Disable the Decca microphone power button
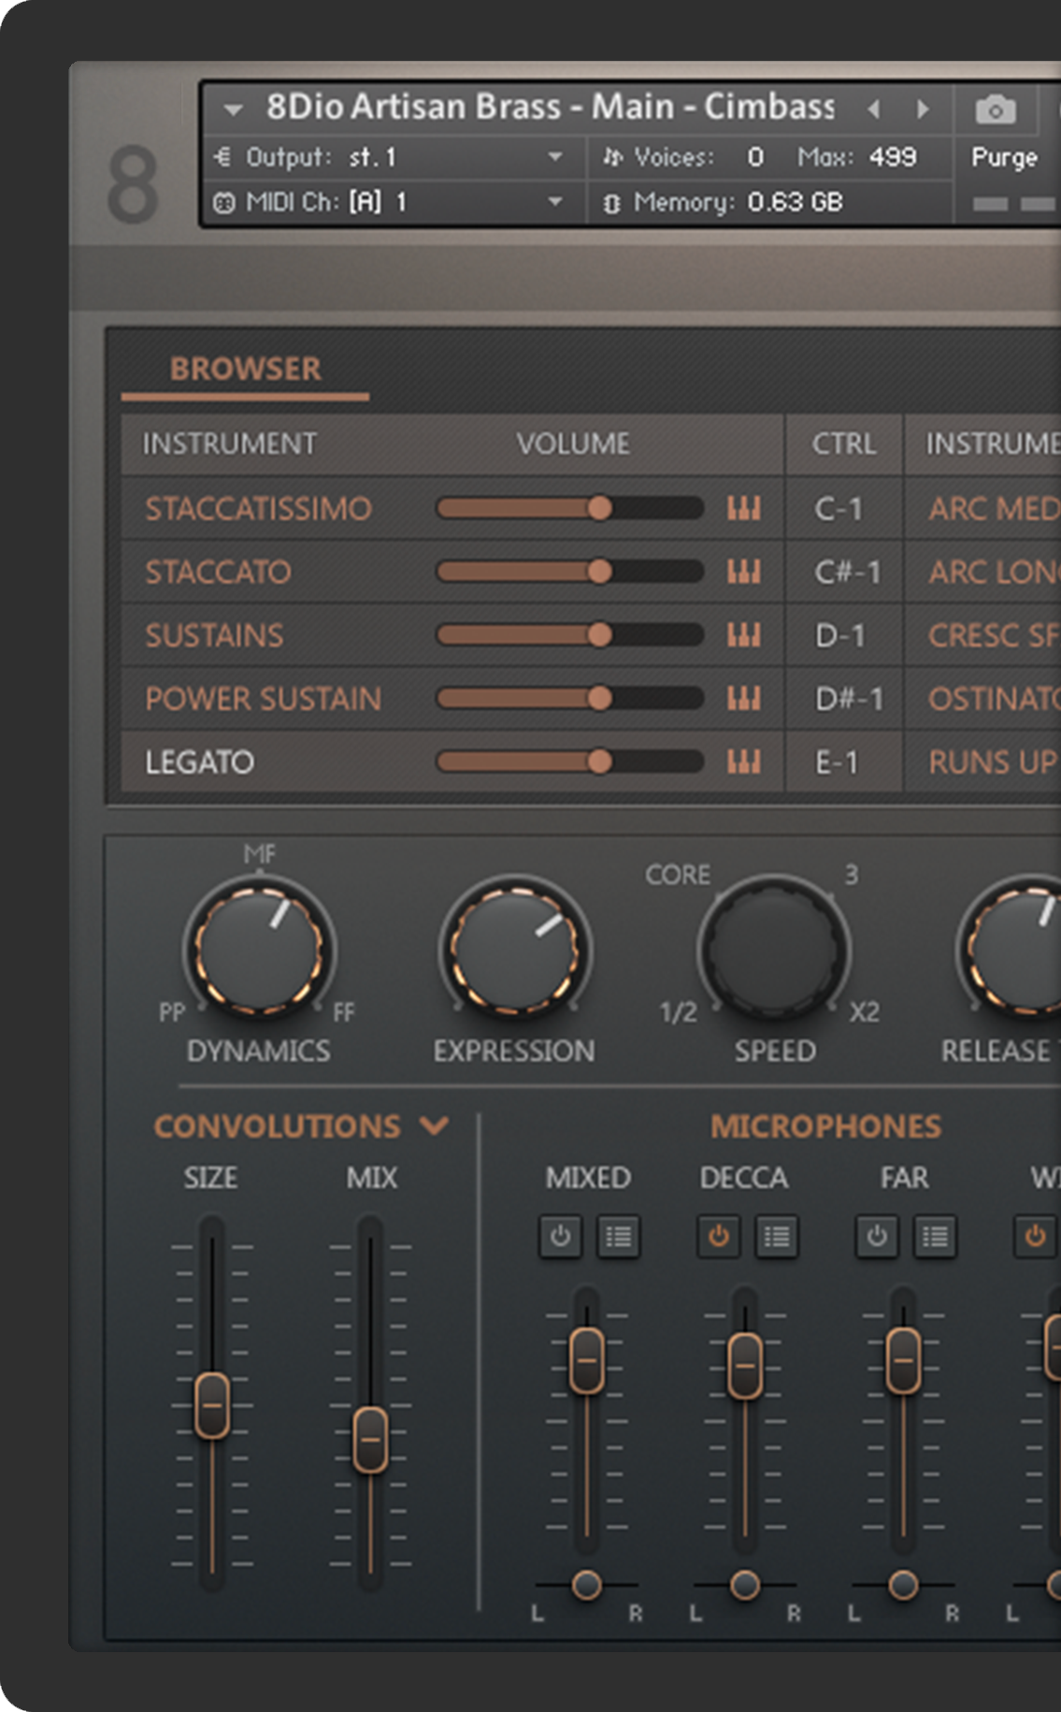 (x=718, y=1237)
